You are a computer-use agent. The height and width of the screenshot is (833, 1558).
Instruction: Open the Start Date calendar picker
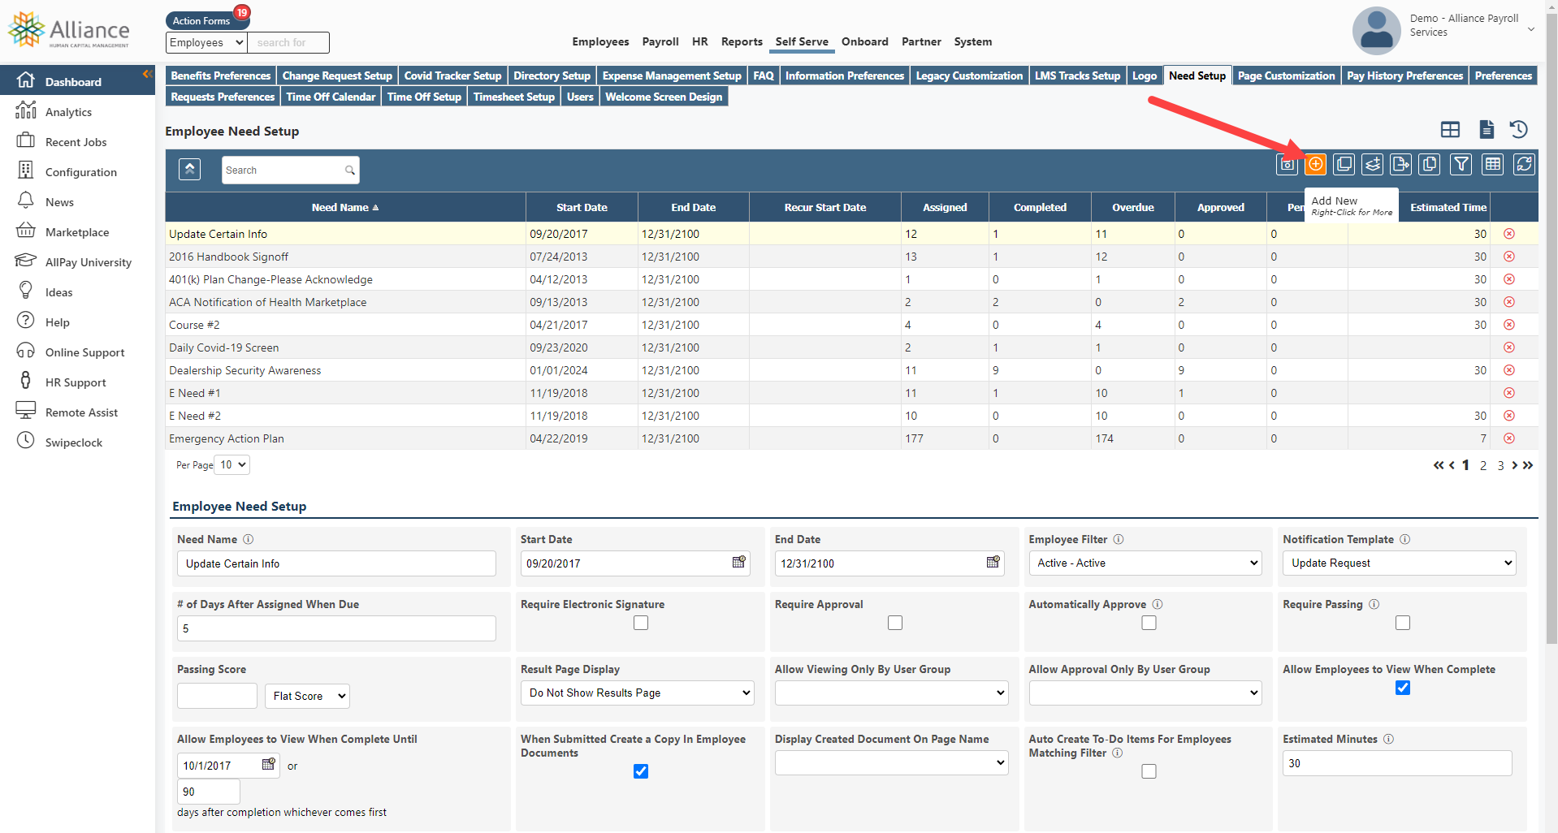click(738, 562)
